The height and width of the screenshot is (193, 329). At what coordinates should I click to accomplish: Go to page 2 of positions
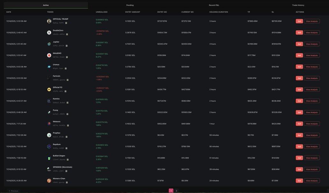(176, 191)
